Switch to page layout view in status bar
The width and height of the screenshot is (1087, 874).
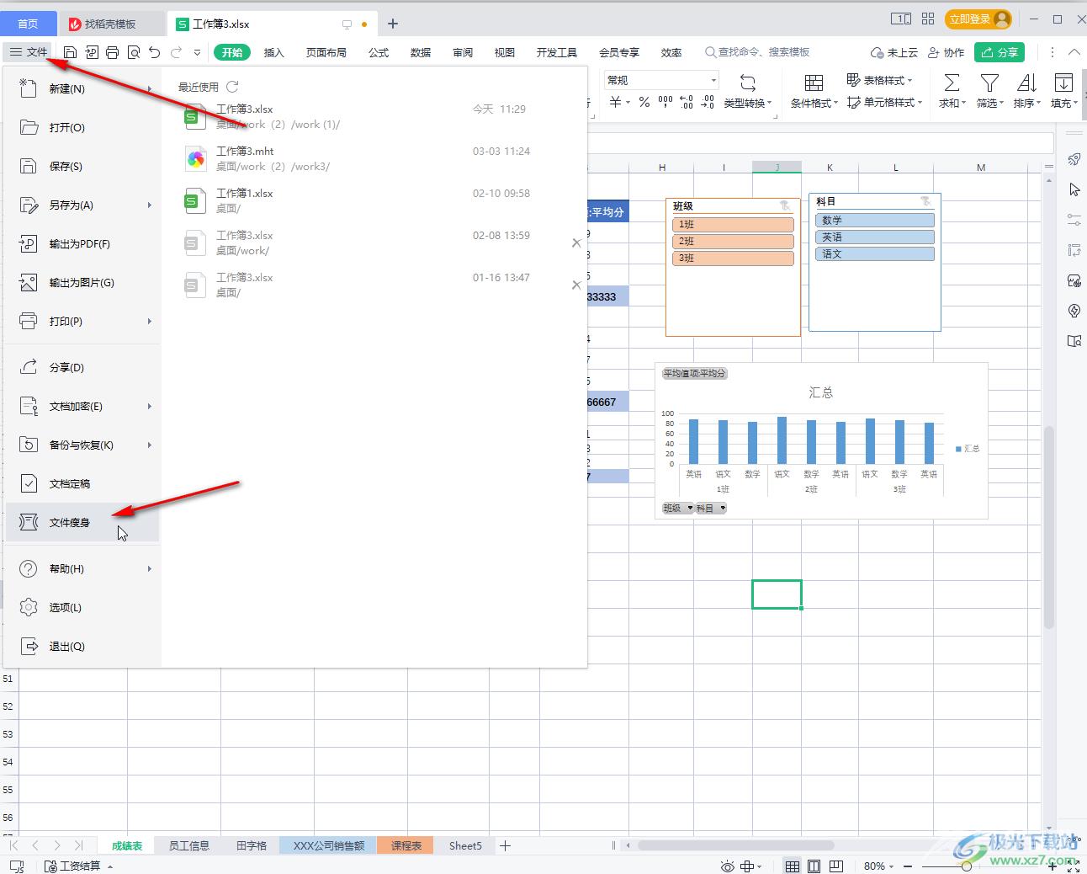tap(814, 866)
